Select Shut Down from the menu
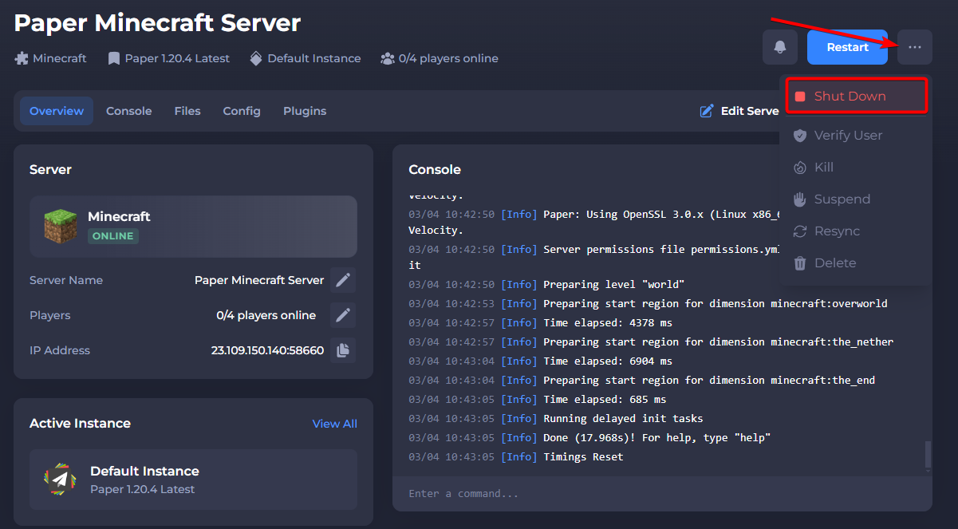 [x=856, y=96]
